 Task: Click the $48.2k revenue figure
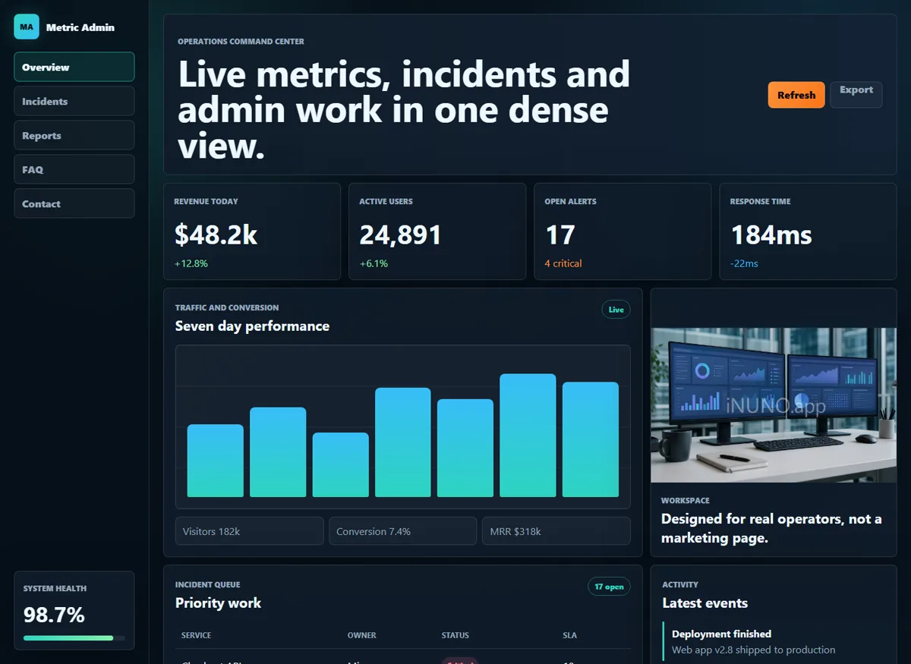[x=216, y=235]
